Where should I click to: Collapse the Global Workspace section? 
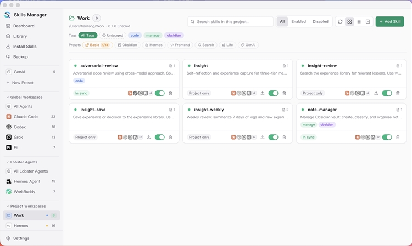click(x=24, y=97)
